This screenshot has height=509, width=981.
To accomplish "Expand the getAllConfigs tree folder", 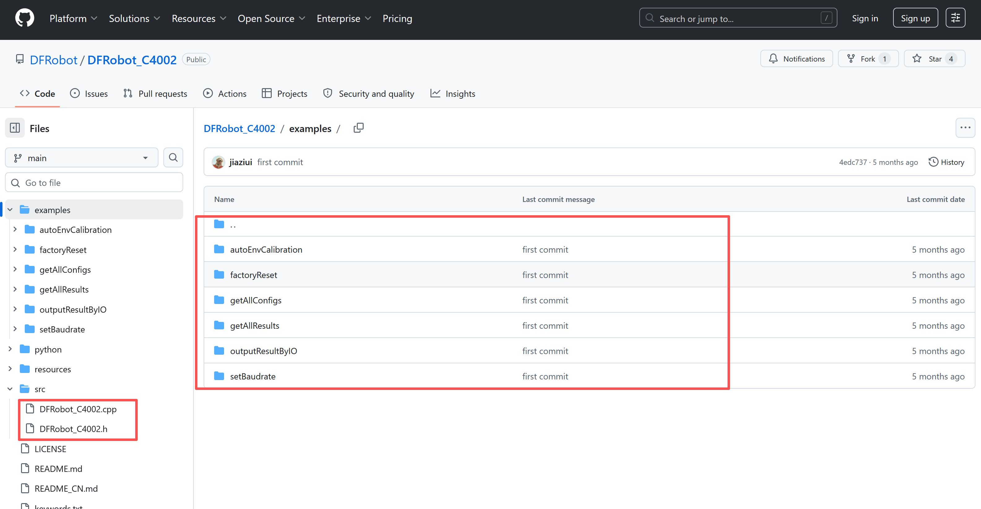I will pos(15,269).
